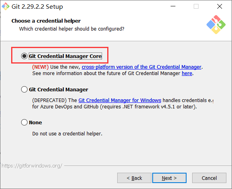
Task: Select the None radio button circle
Action: [x=24, y=122]
